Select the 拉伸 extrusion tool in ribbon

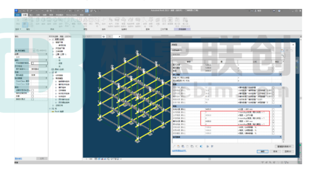[x=37, y=21]
